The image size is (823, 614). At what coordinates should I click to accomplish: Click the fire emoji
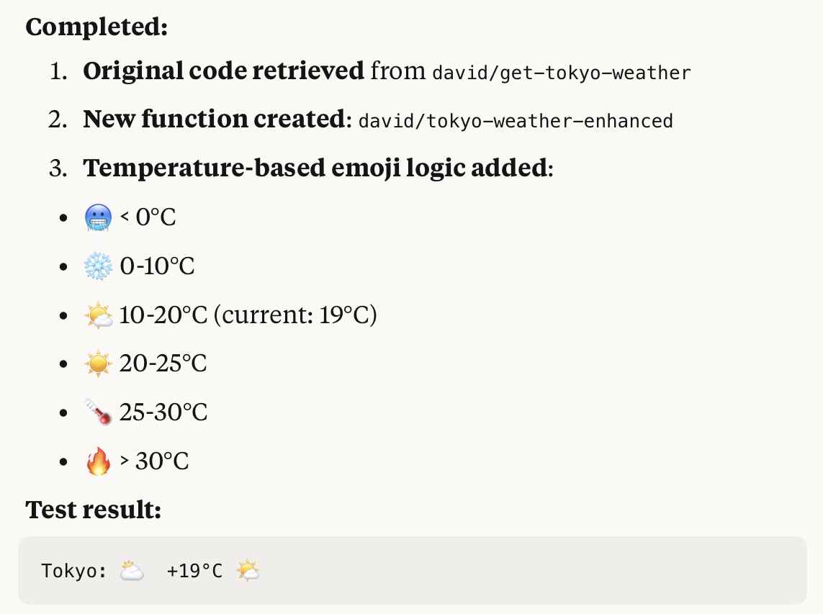pyautogui.click(x=98, y=461)
